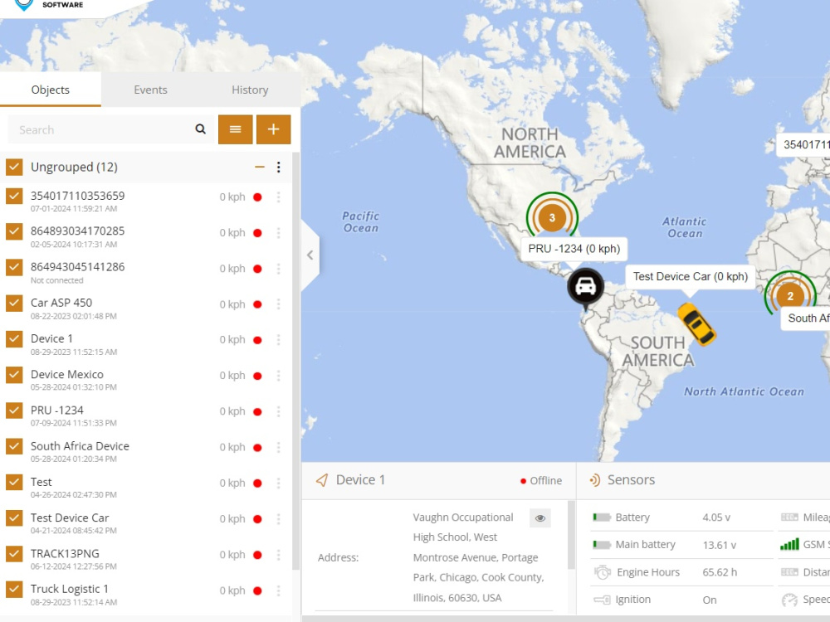Click the objects list vertical scrollbar

[296, 361]
